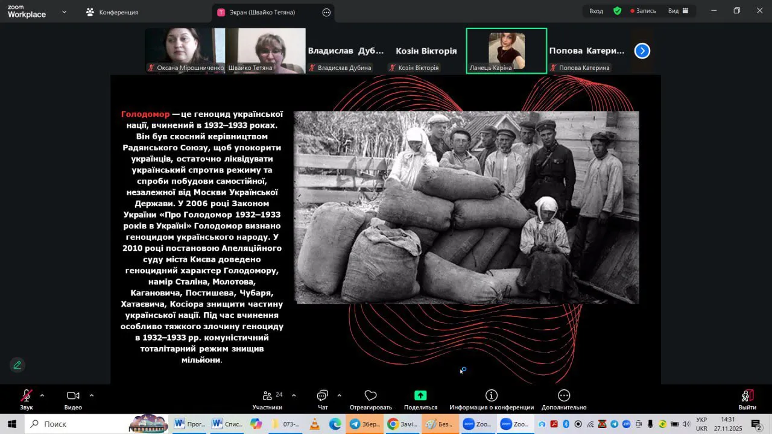Open the Participants panel icon
Viewport: 772px width, 434px height.
[x=267, y=396]
